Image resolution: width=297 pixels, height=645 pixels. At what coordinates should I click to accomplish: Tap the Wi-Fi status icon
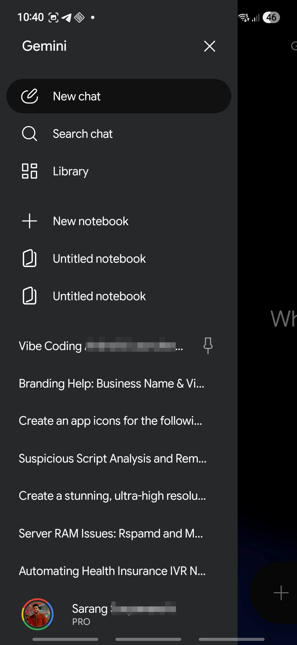pyautogui.click(x=244, y=18)
